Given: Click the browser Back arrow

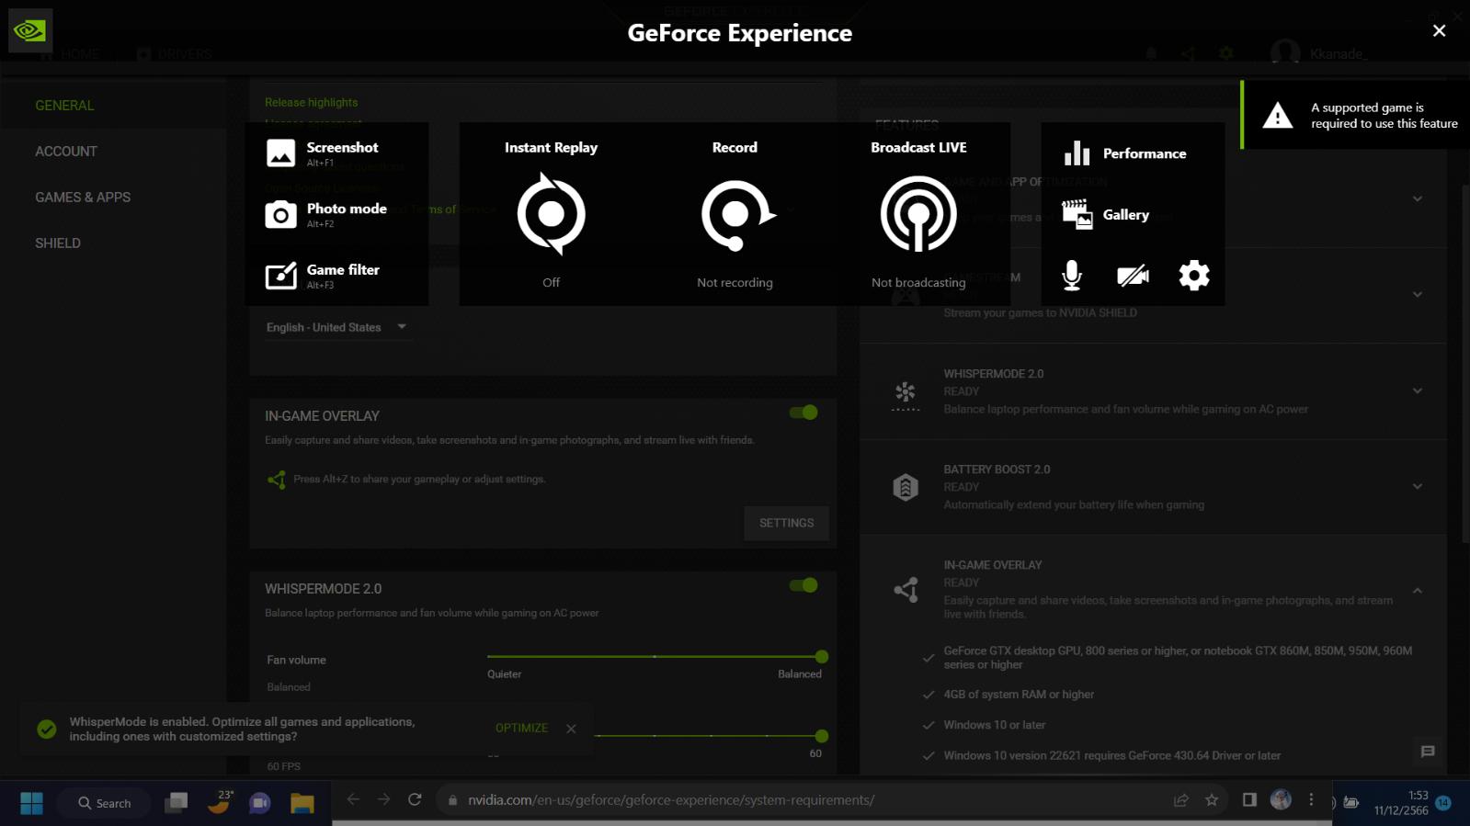Looking at the screenshot, I should (353, 799).
